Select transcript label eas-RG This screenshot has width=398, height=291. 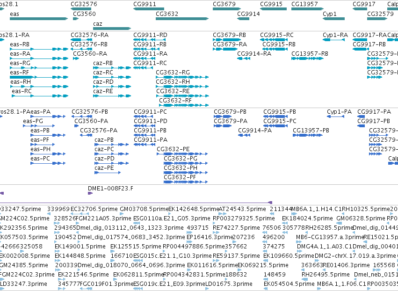point(20,63)
